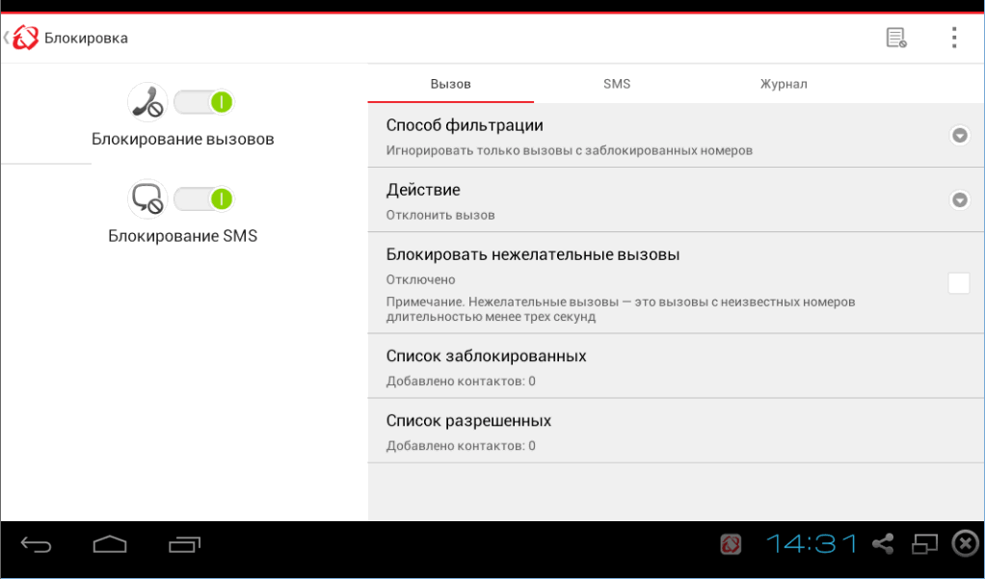Tap the Dr.Web icon in the status bar
The height and width of the screenshot is (579, 985).
tap(731, 544)
